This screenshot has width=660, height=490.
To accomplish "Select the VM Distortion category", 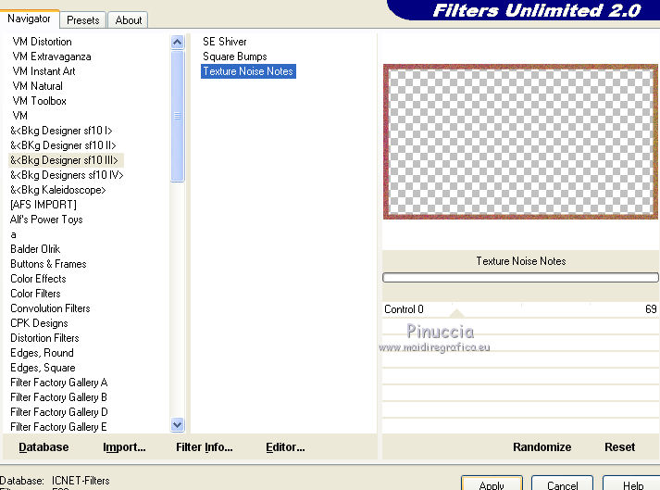I will tap(42, 42).
